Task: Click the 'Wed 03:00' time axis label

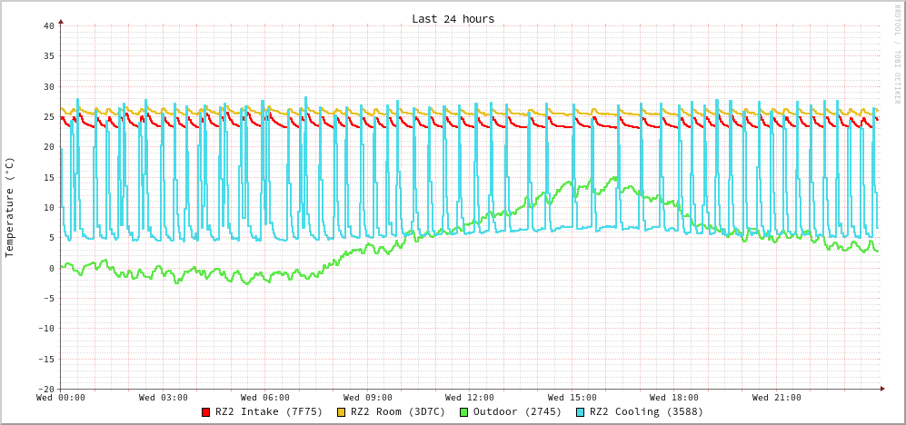Action: [x=163, y=397]
